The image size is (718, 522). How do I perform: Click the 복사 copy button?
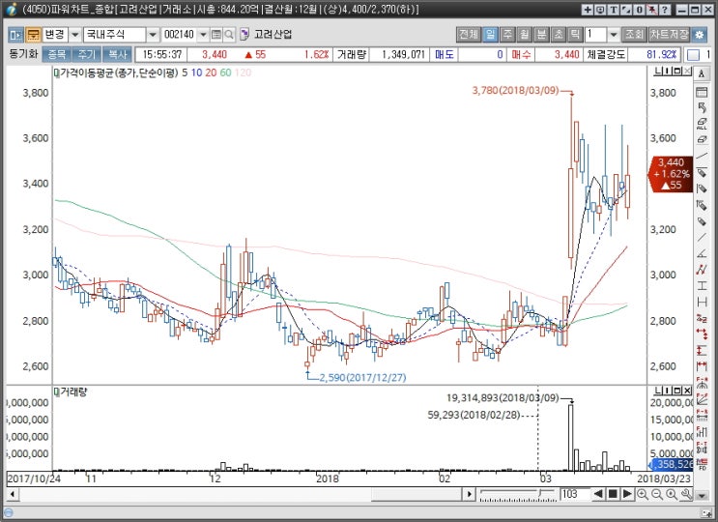click(117, 54)
